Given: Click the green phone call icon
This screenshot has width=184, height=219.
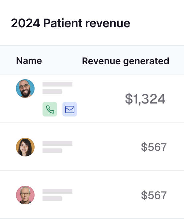Looking at the screenshot, I should click(50, 109).
